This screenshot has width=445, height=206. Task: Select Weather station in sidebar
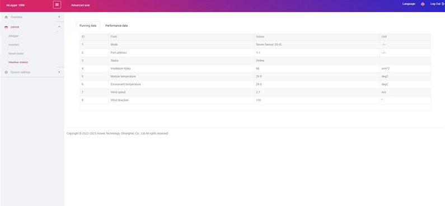[x=18, y=63]
